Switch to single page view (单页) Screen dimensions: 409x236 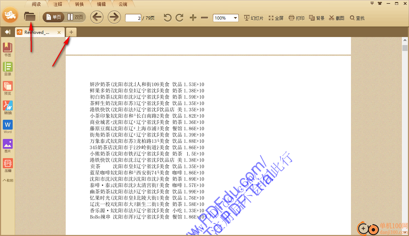click(53, 17)
